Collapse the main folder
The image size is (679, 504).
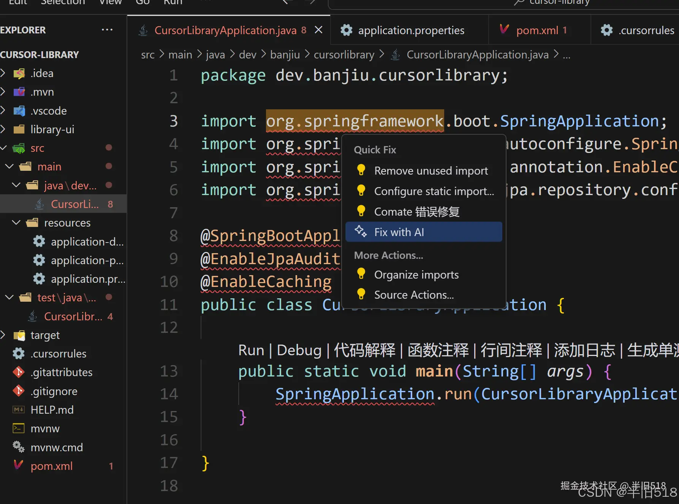9,166
